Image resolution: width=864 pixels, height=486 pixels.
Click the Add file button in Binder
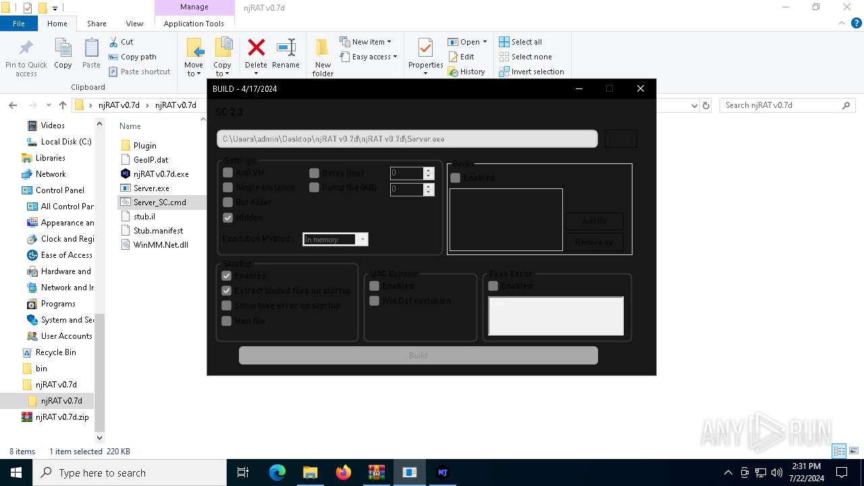[594, 221]
